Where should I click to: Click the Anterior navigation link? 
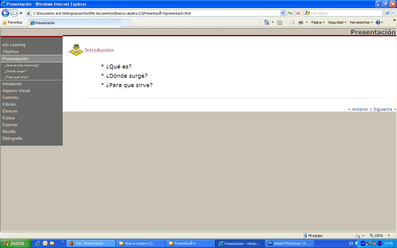(358, 109)
